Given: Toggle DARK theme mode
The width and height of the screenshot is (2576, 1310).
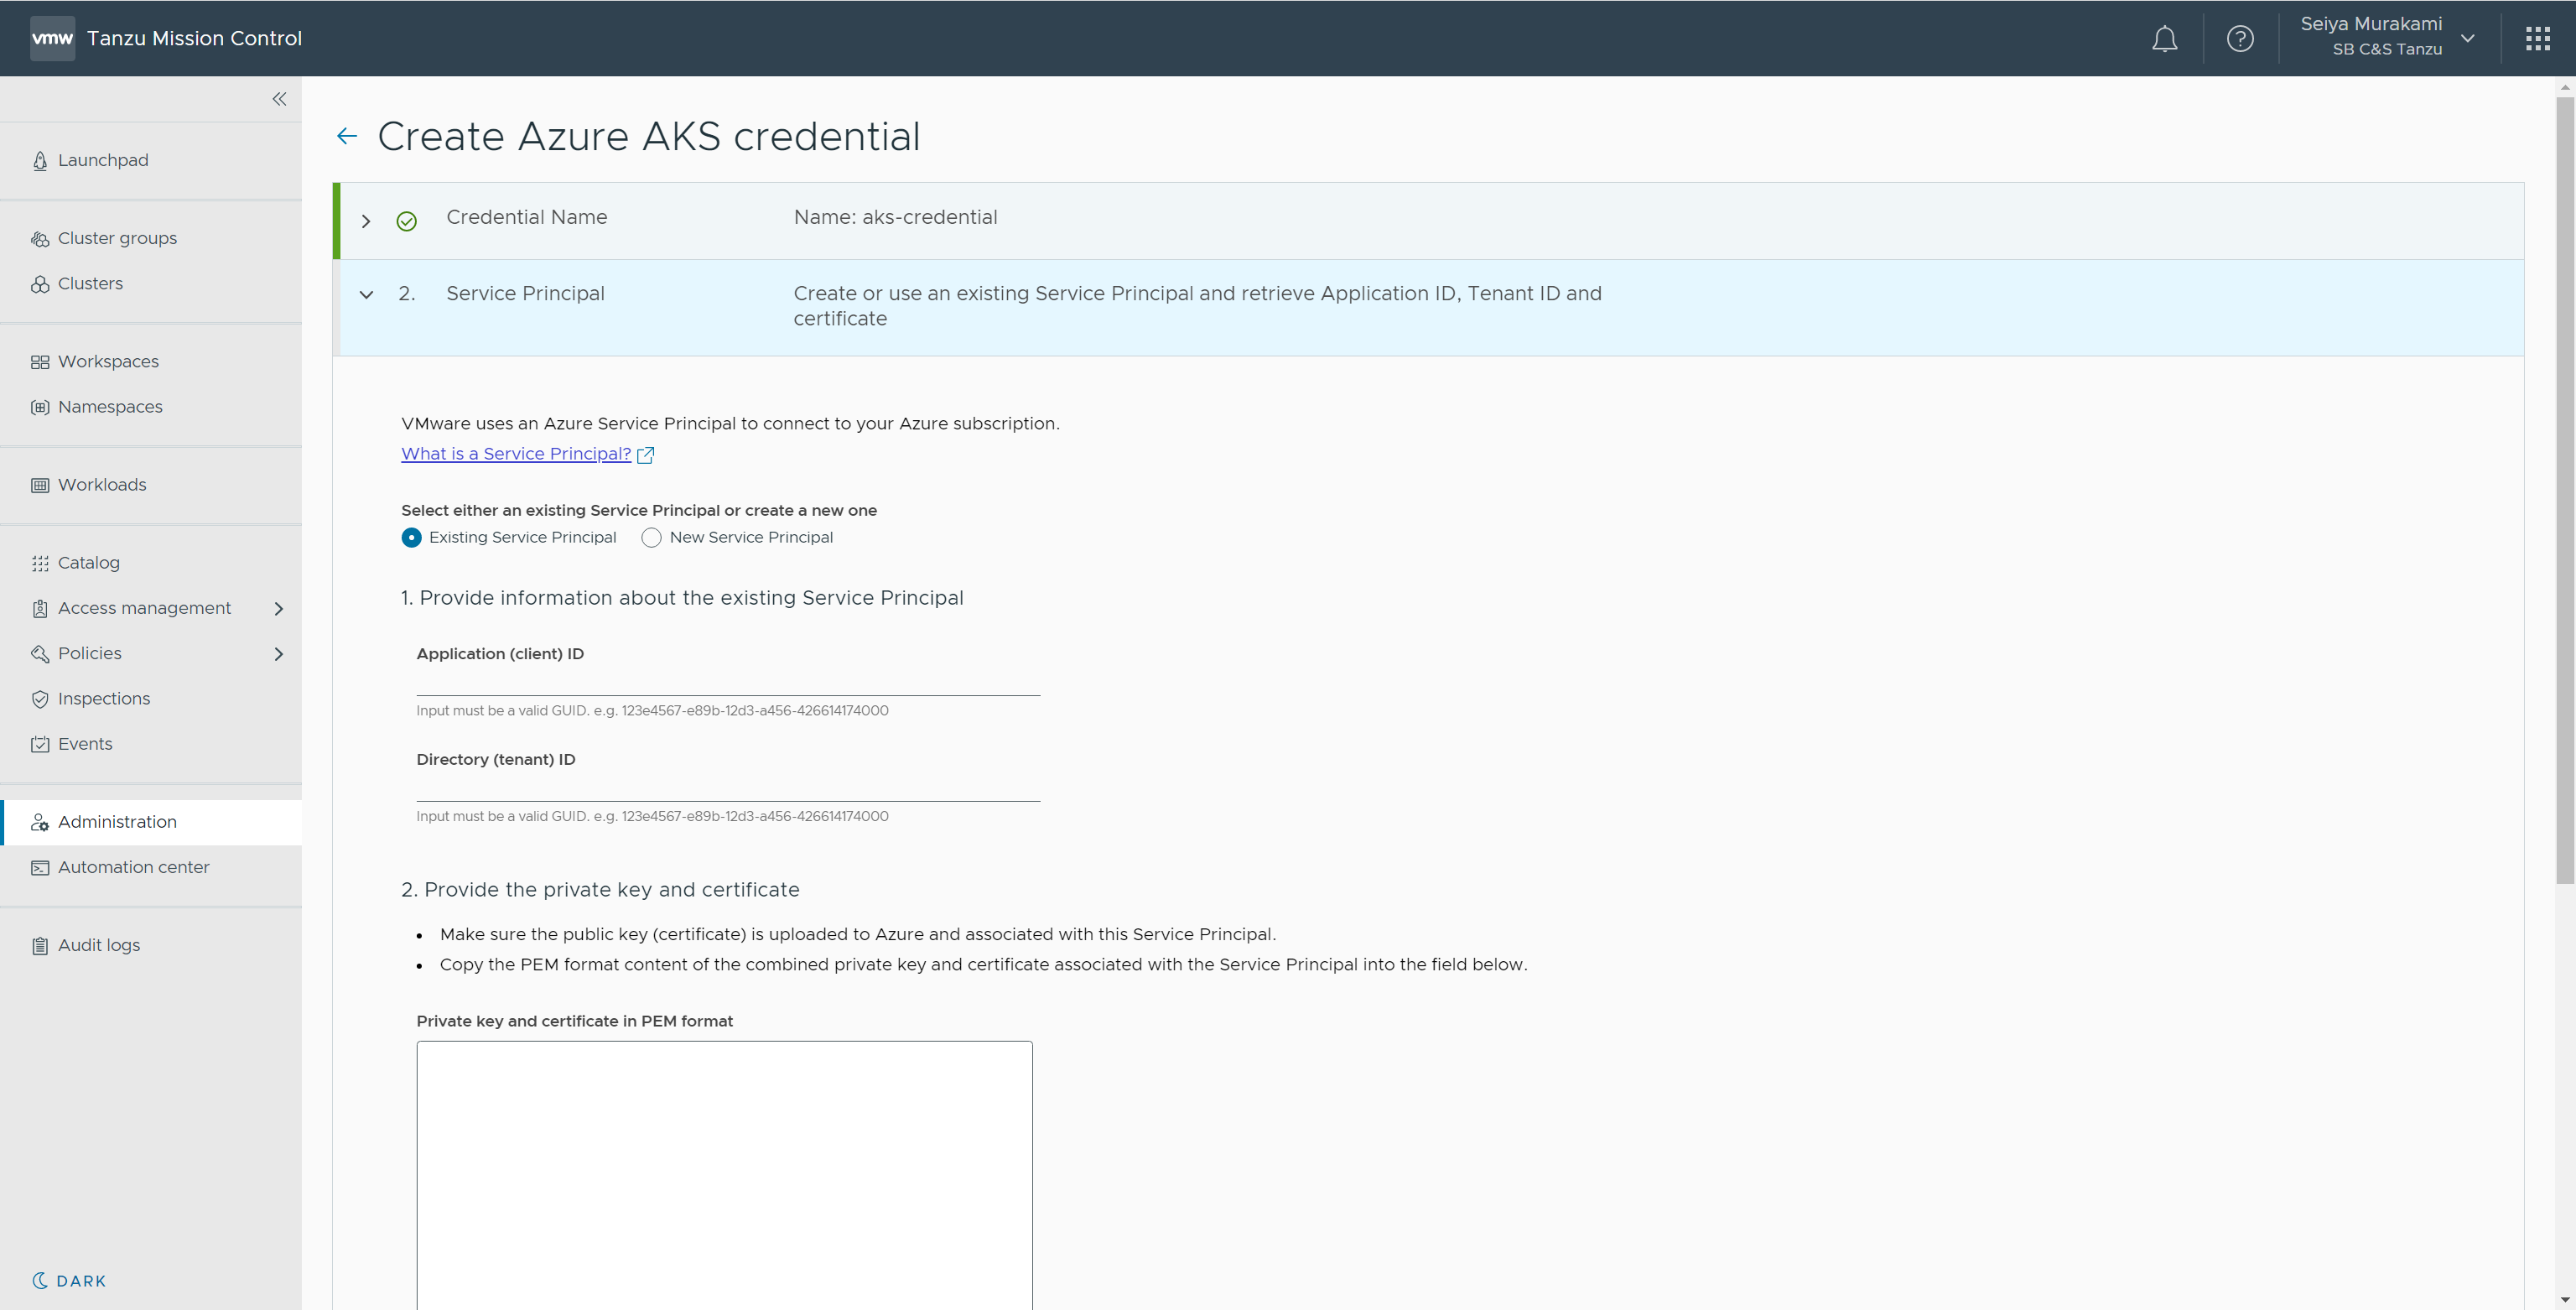Looking at the screenshot, I should pyautogui.click(x=69, y=1281).
